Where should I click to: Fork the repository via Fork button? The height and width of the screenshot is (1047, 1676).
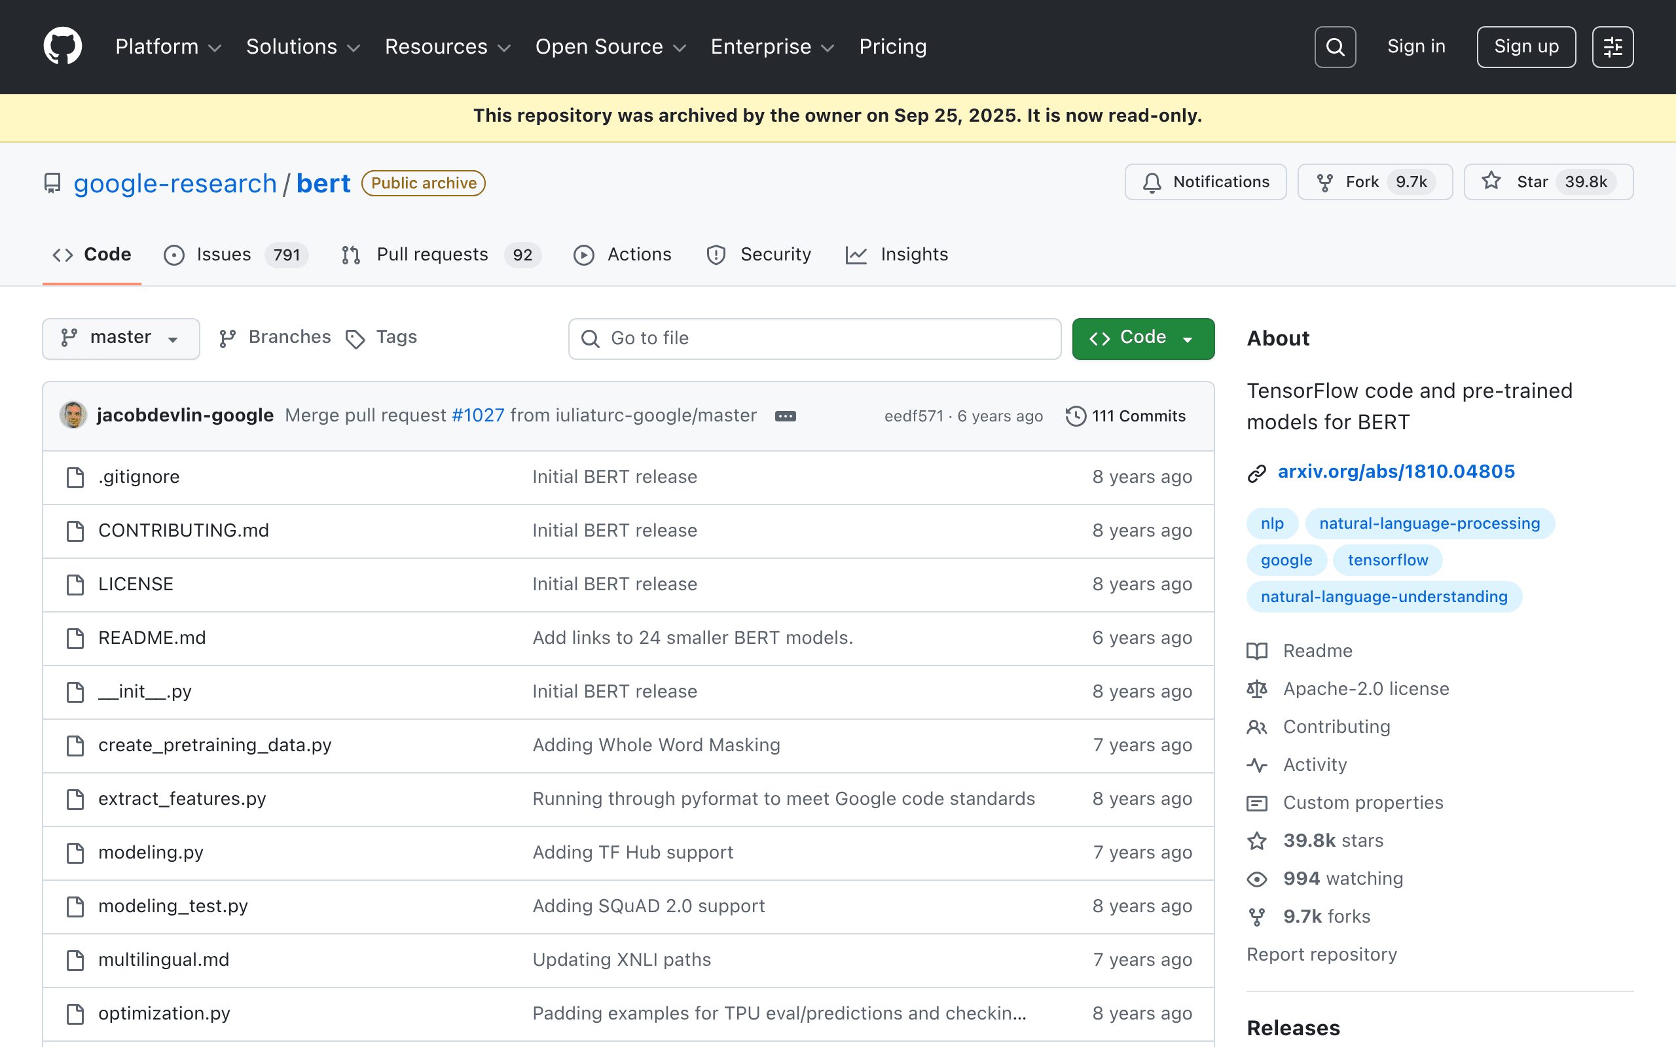(1375, 182)
